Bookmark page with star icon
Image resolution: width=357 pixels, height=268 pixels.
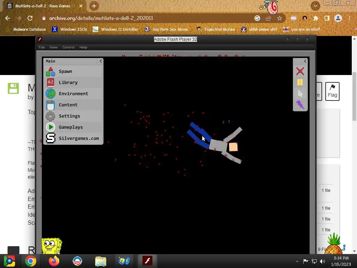[x=280, y=18]
